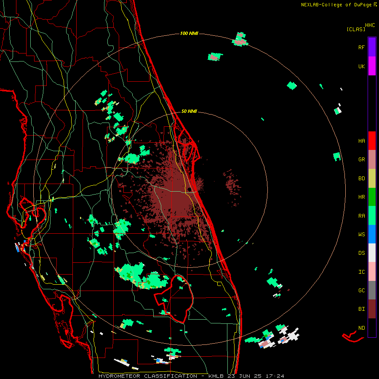Click the HR legend label

pyautogui.click(x=361, y=197)
